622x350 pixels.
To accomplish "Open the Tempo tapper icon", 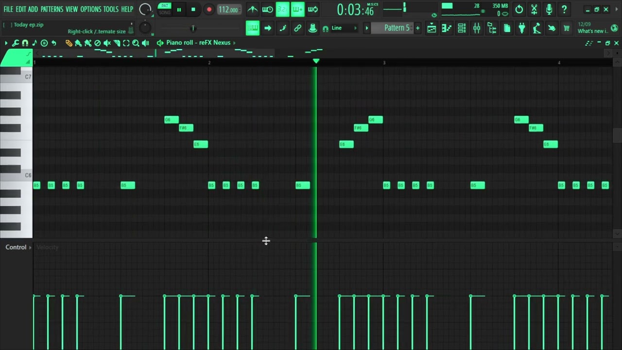I will tap(537, 28).
